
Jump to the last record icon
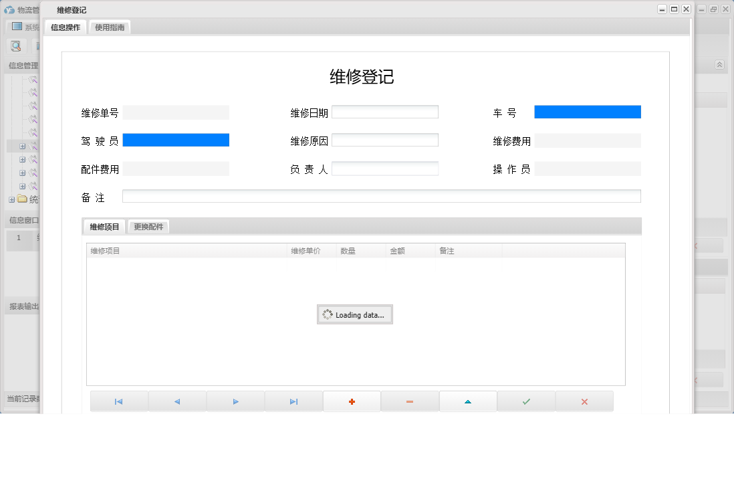pos(293,401)
